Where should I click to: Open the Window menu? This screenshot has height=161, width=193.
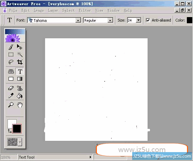[x=114, y=11]
